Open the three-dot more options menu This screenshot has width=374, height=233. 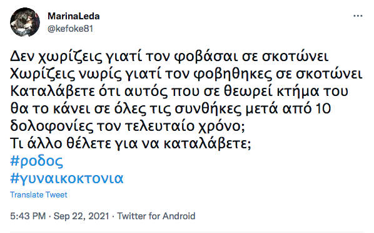click(x=358, y=16)
